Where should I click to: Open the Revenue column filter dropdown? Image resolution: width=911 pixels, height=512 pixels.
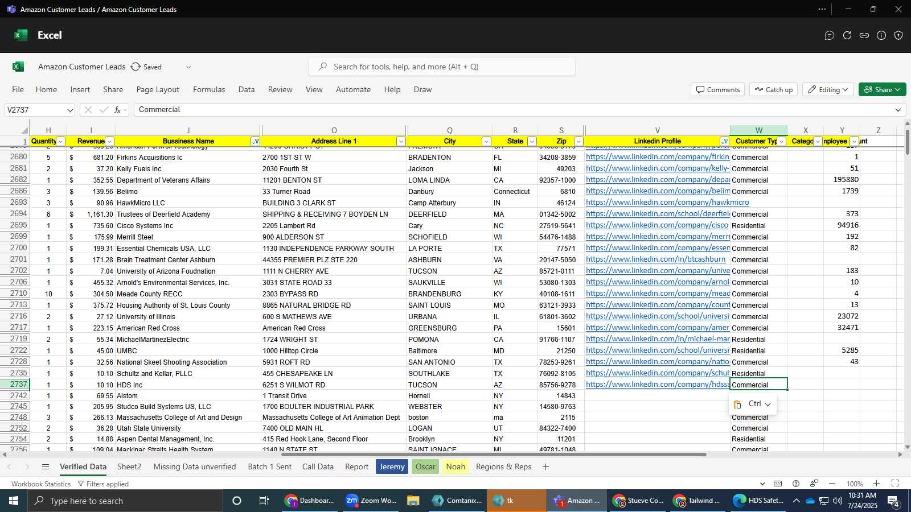[x=110, y=141]
